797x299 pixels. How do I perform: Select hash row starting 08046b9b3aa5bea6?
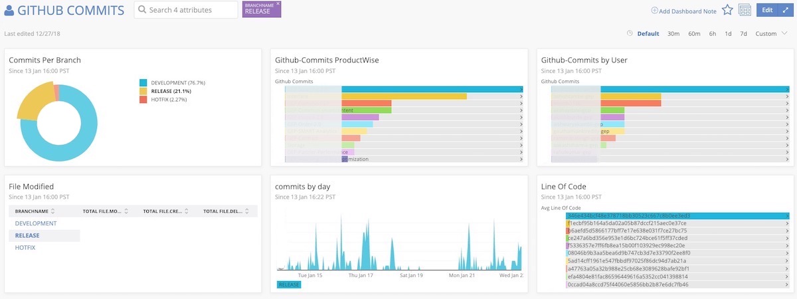point(678,253)
